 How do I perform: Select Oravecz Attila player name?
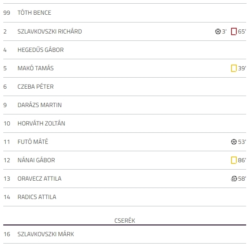[40, 179]
